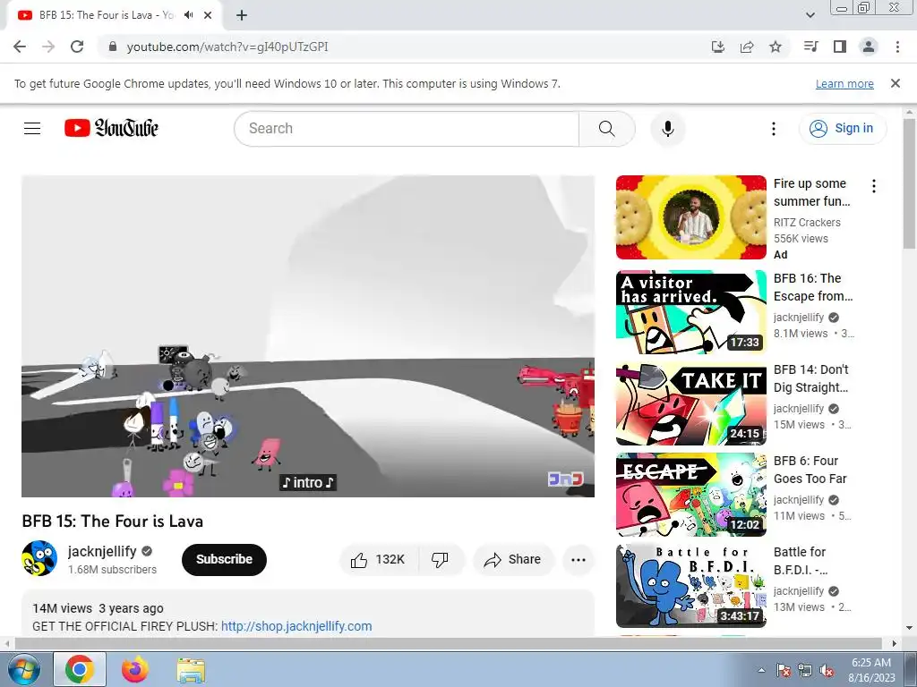The image size is (917, 687).
Task: Open RITZ Crackers ad thumbnail
Action: [x=691, y=217]
